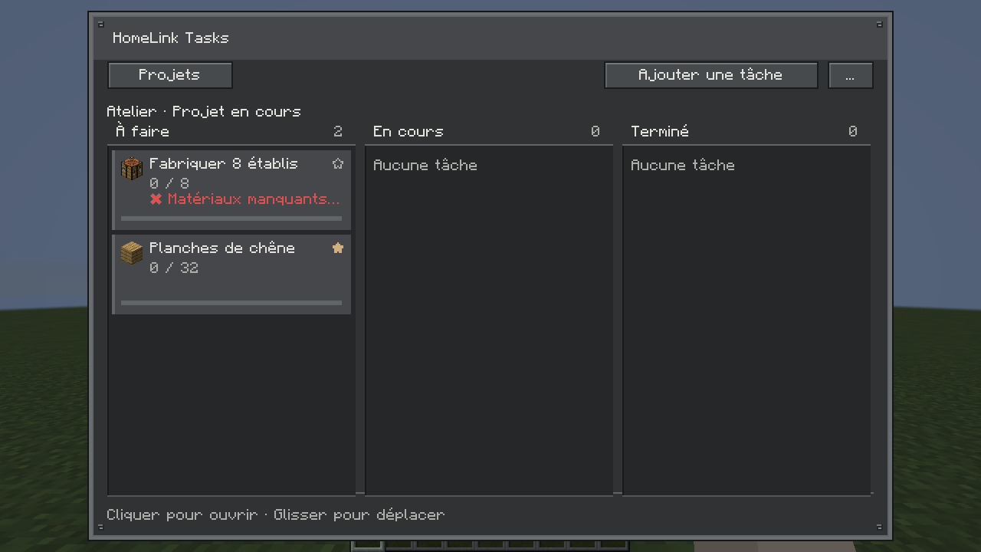
Task: Open the Planches de chêne task card
Action: tap(231, 274)
